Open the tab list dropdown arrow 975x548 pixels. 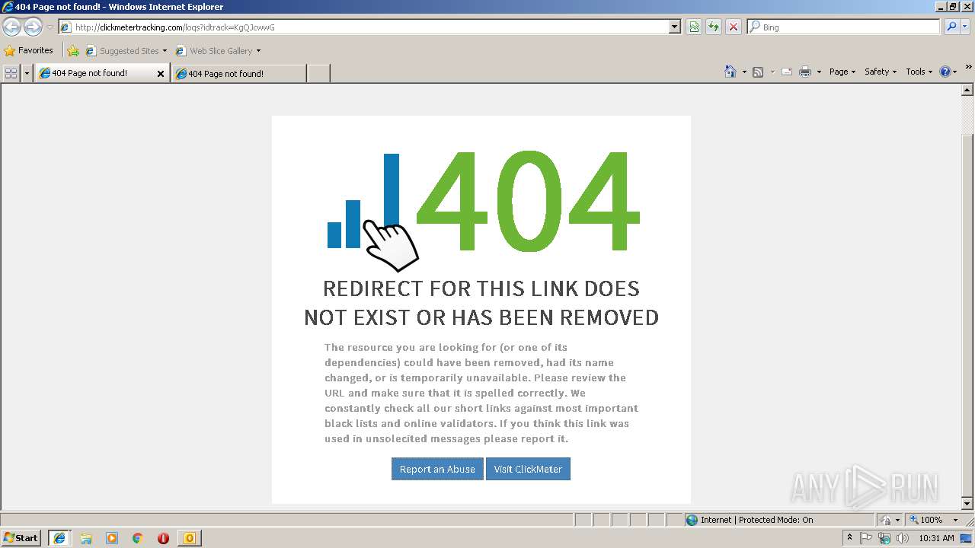pyautogui.click(x=27, y=73)
